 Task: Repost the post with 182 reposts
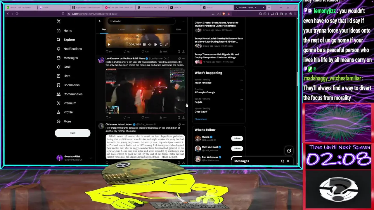[x=127, y=52]
